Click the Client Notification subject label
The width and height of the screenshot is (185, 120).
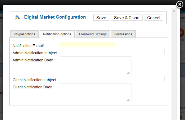pyautogui.click(x=34, y=80)
